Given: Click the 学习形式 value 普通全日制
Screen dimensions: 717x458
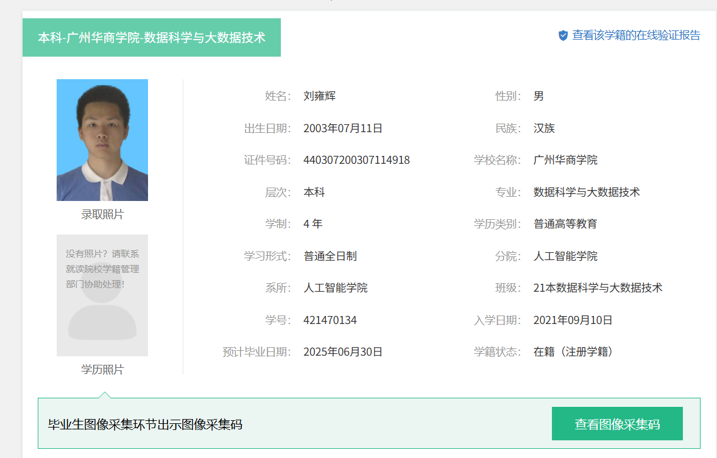Looking at the screenshot, I should point(330,256).
